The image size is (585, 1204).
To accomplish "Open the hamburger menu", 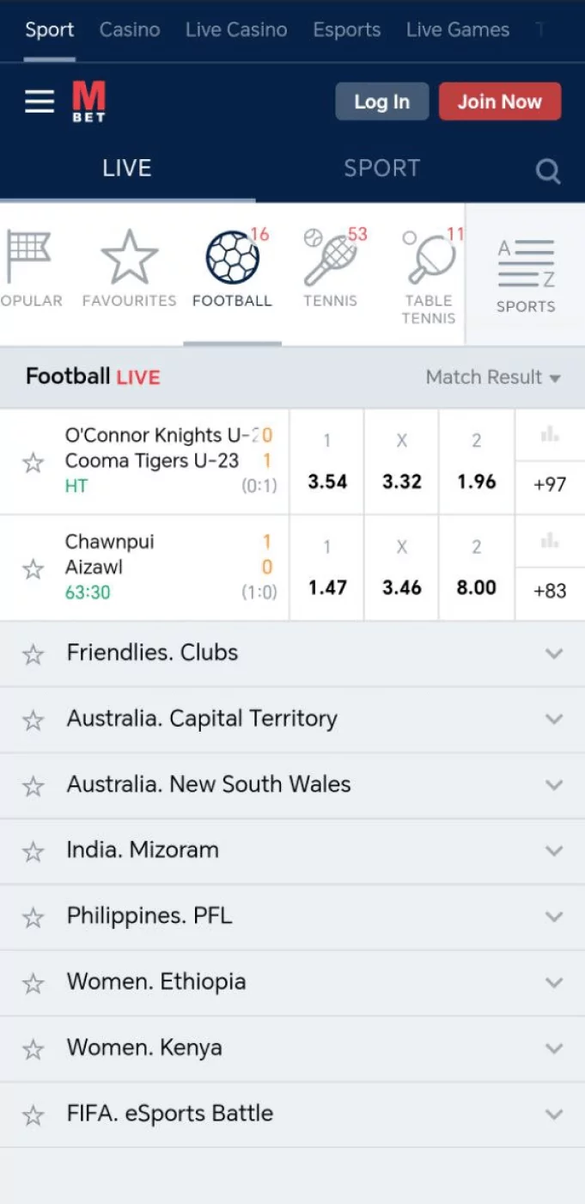I will [x=39, y=101].
